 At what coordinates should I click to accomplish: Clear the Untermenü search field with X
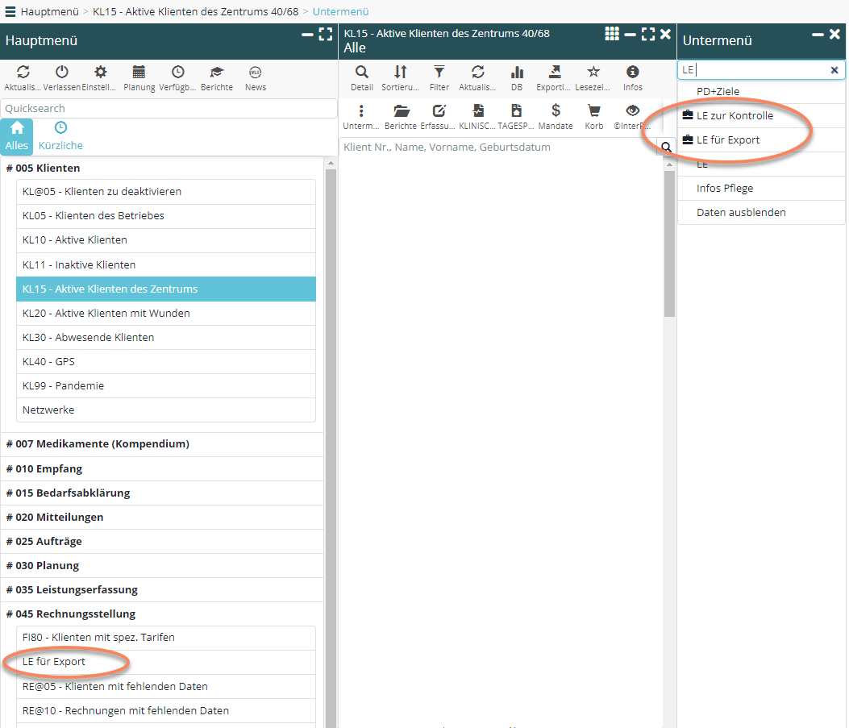point(834,70)
